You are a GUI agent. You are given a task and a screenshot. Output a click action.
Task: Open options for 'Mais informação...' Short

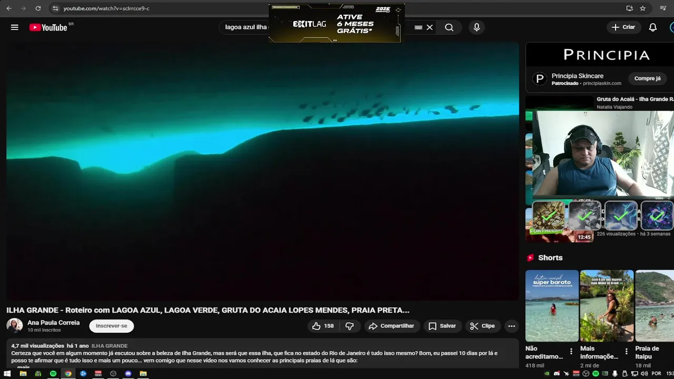pyautogui.click(x=626, y=352)
